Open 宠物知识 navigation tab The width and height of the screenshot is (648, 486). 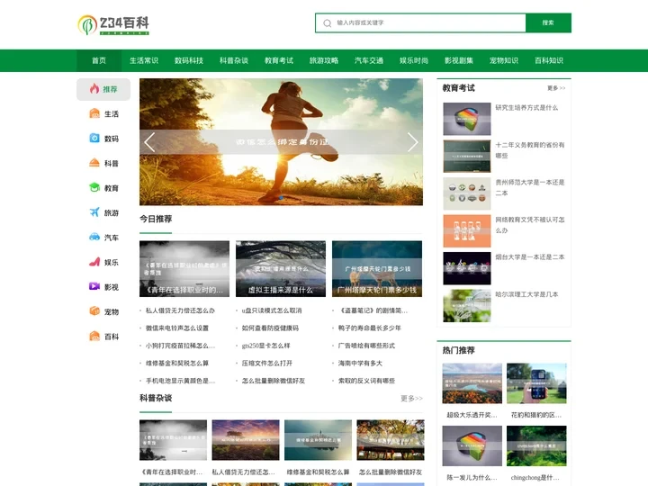coord(504,61)
